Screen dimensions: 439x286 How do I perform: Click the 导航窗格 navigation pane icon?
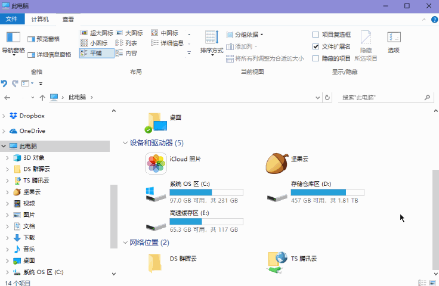[x=13, y=41]
